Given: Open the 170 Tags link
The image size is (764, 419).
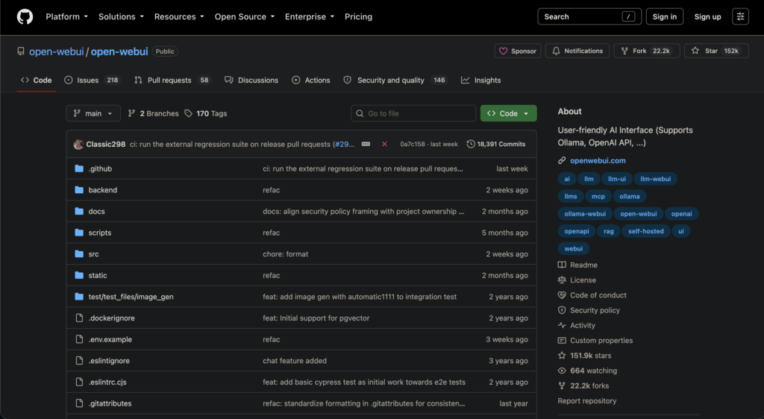Looking at the screenshot, I should coord(206,113).
